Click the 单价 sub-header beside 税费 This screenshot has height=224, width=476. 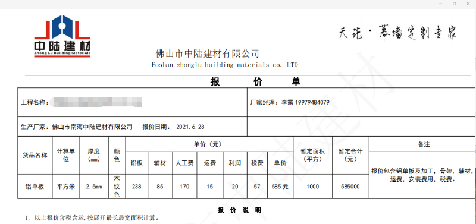(x=280, y=163)
